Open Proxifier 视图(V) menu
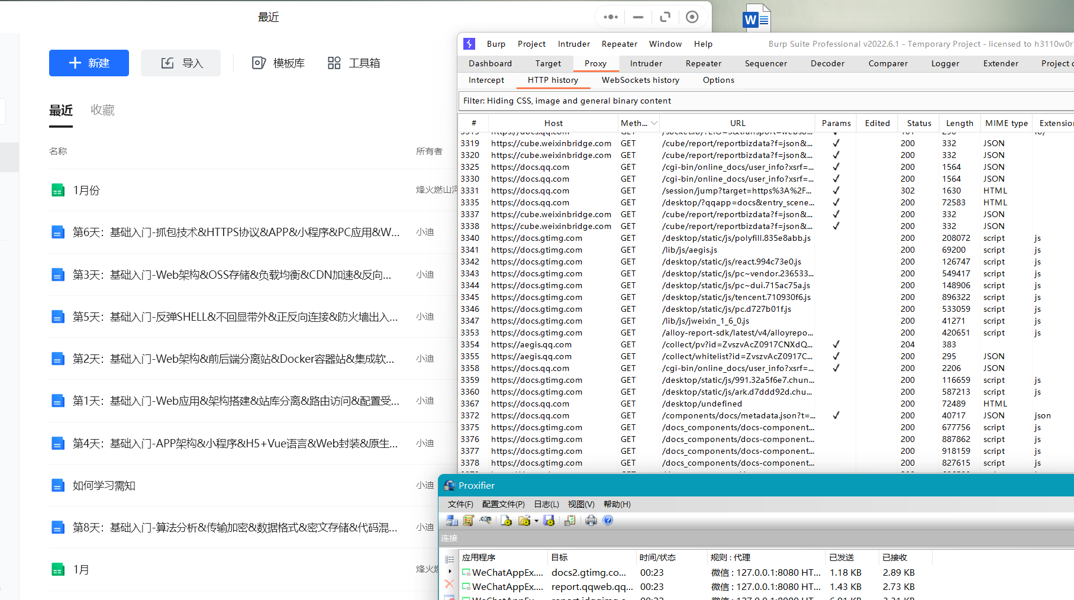The width and height of the screenshot is (1074, 600). point(580,504)
